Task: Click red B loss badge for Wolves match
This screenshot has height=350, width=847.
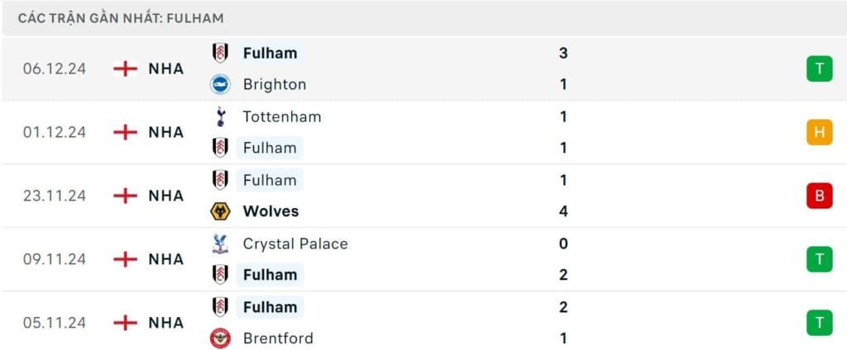Action: click(x=819, y=196)
